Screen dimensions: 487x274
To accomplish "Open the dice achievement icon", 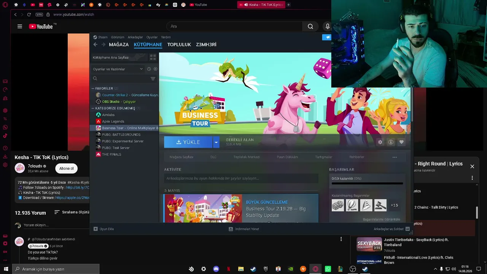I will 338,205.
